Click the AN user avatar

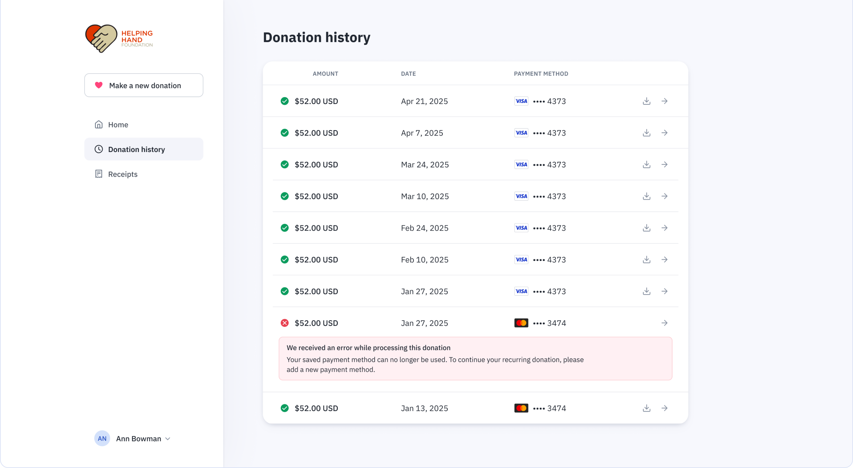102,439
